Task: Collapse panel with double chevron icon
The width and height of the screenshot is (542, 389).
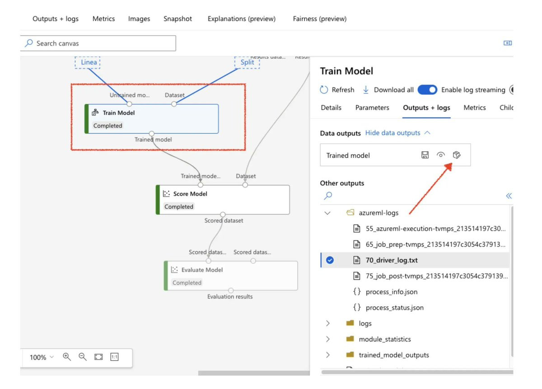Action: coord(509,196)
